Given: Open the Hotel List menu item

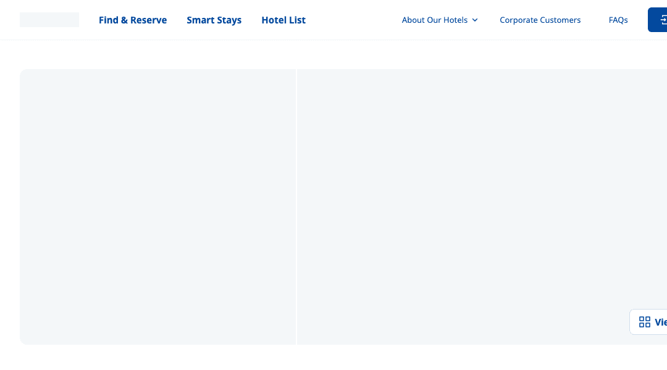Looking at the screenshot, I should pos(283,20).
